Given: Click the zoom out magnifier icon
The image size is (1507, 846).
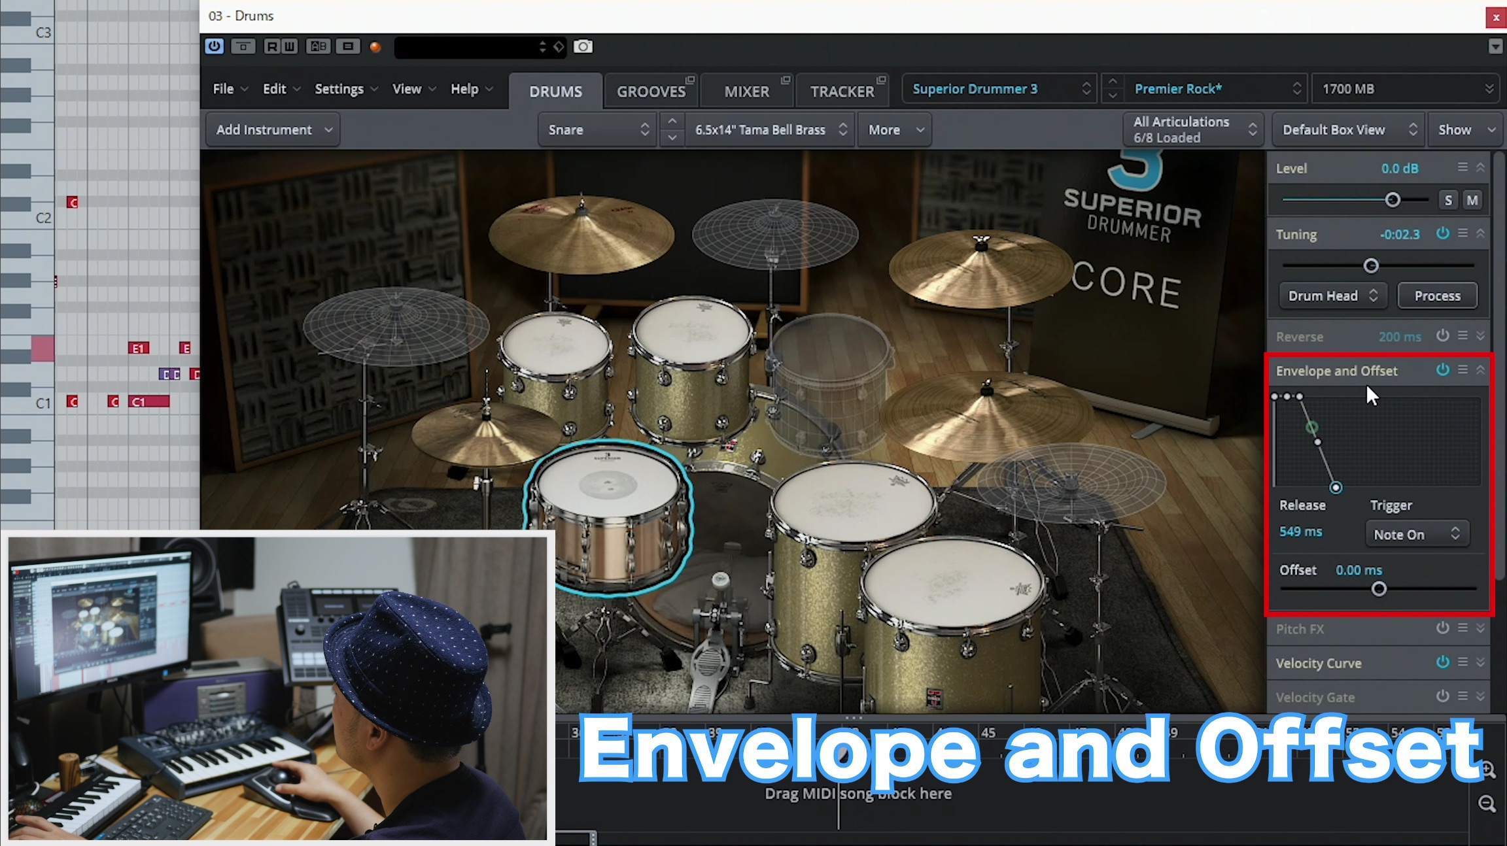Looking at the screenshot, I should (x=1487, y=804).
